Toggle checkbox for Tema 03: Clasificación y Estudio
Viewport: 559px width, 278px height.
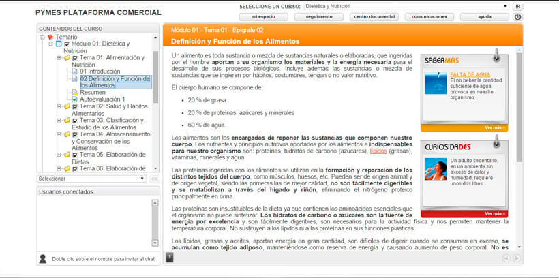pyautogui.click(x=75, y=121)
